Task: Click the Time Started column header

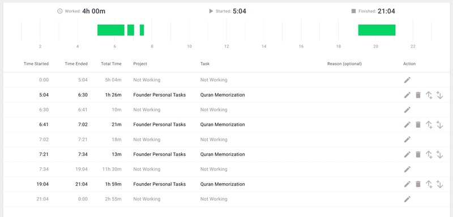Action: 36,64
